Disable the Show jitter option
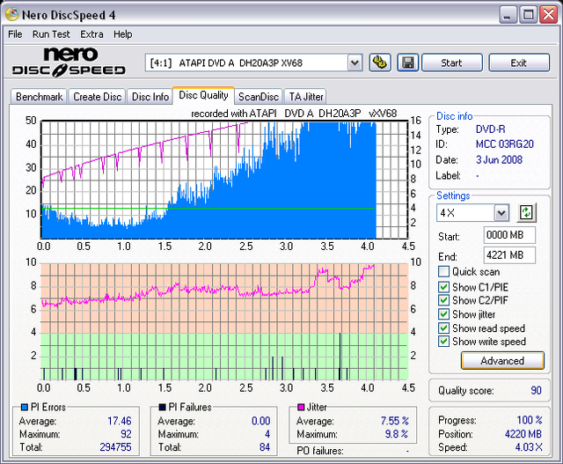563x464 pixels. click(x=443, y=314)
